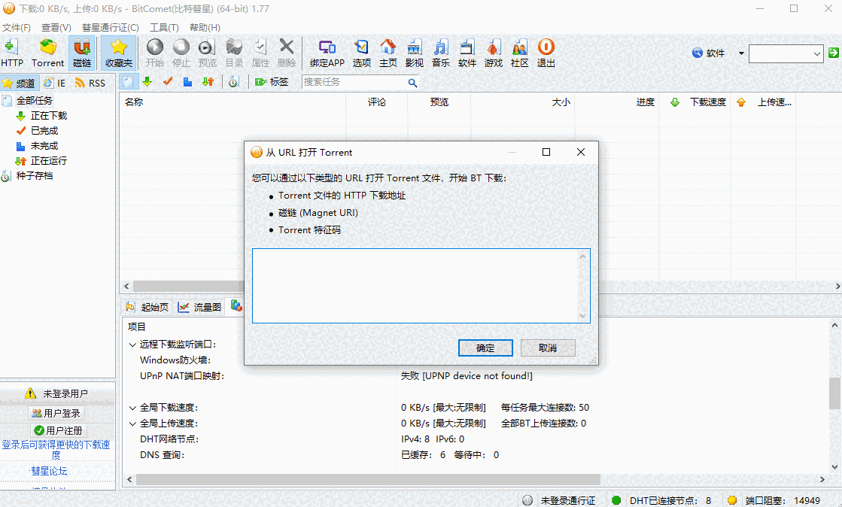
Task: Switch to the IE sidebar tab
Action: 54,83
